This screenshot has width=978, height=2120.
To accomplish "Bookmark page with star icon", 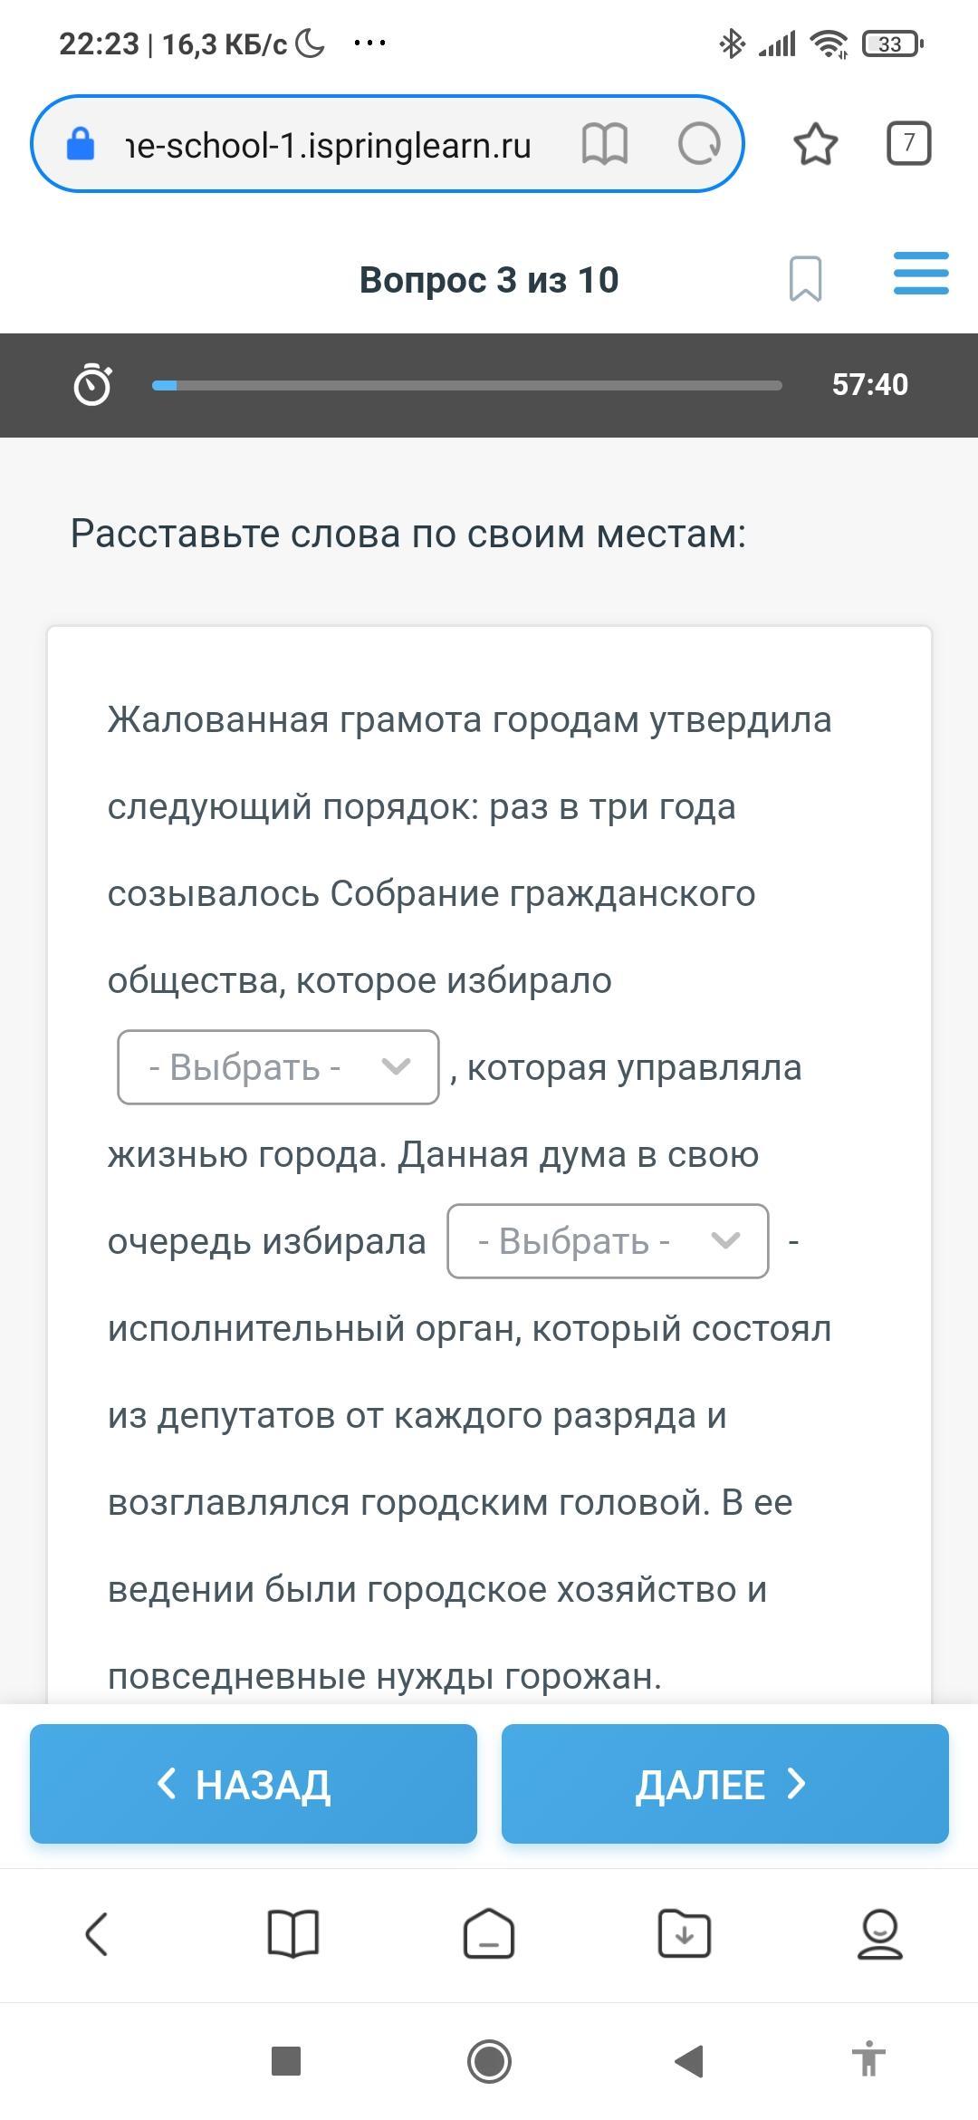I will tap(815, 144).
